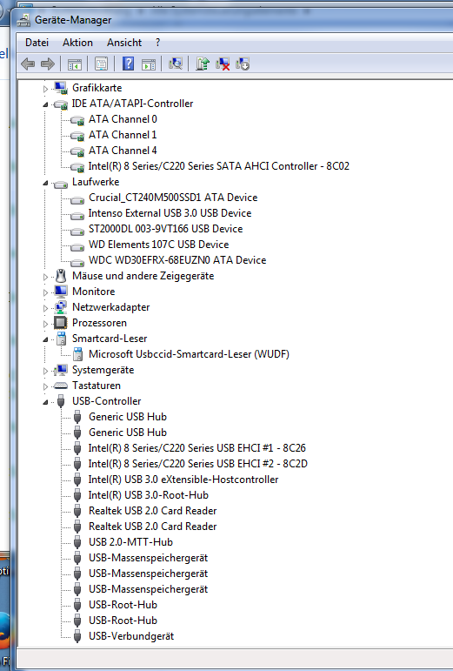Select Intel USB EHCI #1 - 8C26

click(197, 448)
